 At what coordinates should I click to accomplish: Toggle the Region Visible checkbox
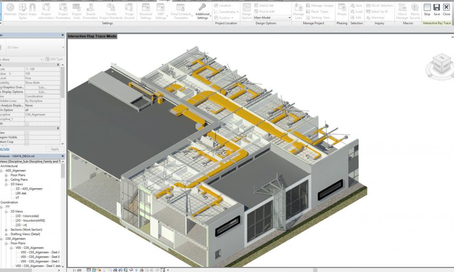point(27,137)
